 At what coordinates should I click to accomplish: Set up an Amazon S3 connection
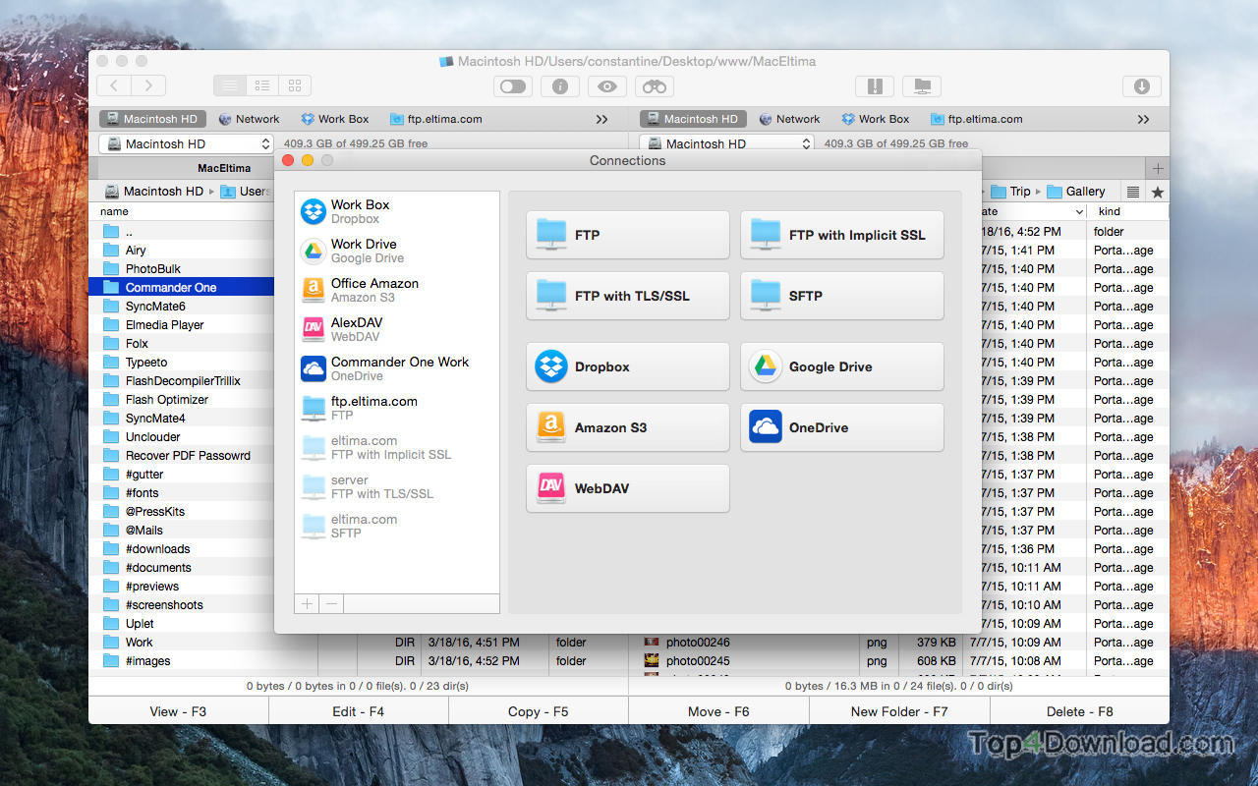click(x=627, y=426)
